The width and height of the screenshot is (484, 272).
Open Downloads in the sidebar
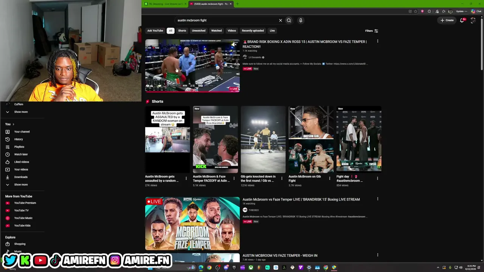tap(21, 177)
